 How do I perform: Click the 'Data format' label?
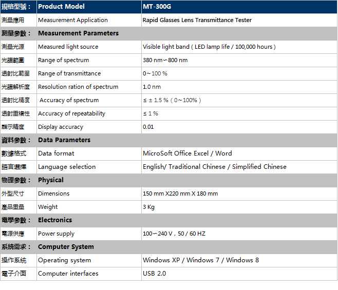(x=56, y=153)
